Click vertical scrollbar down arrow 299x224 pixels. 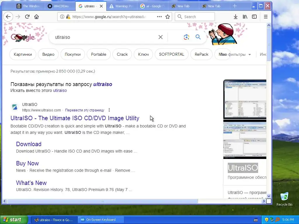point(269,196)
